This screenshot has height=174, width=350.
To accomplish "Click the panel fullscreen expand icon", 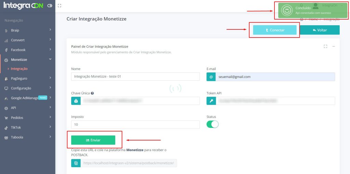I will click(x=325, y=46).
